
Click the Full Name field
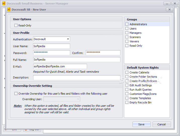pyautogui.click(x=77, y=60)
